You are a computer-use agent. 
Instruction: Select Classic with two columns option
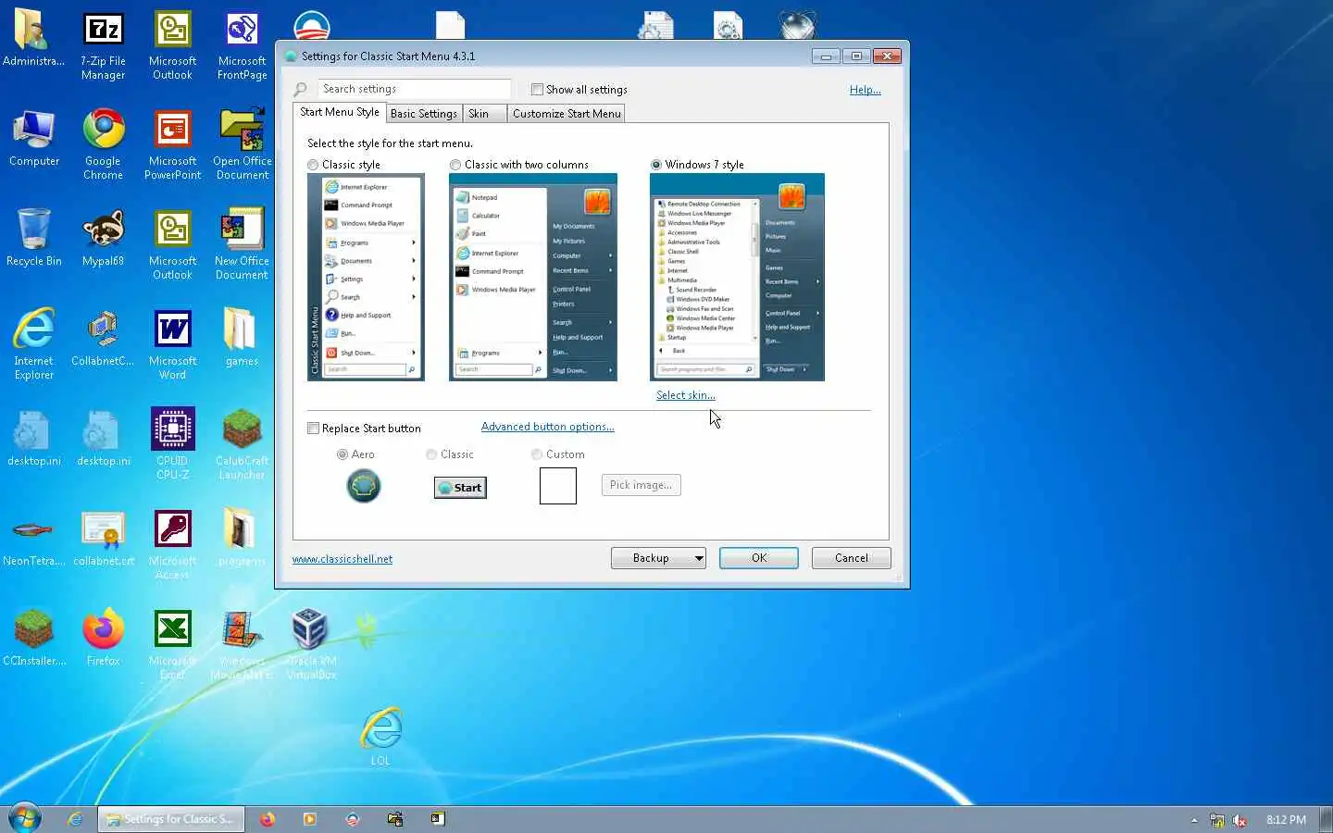[455, 165]
